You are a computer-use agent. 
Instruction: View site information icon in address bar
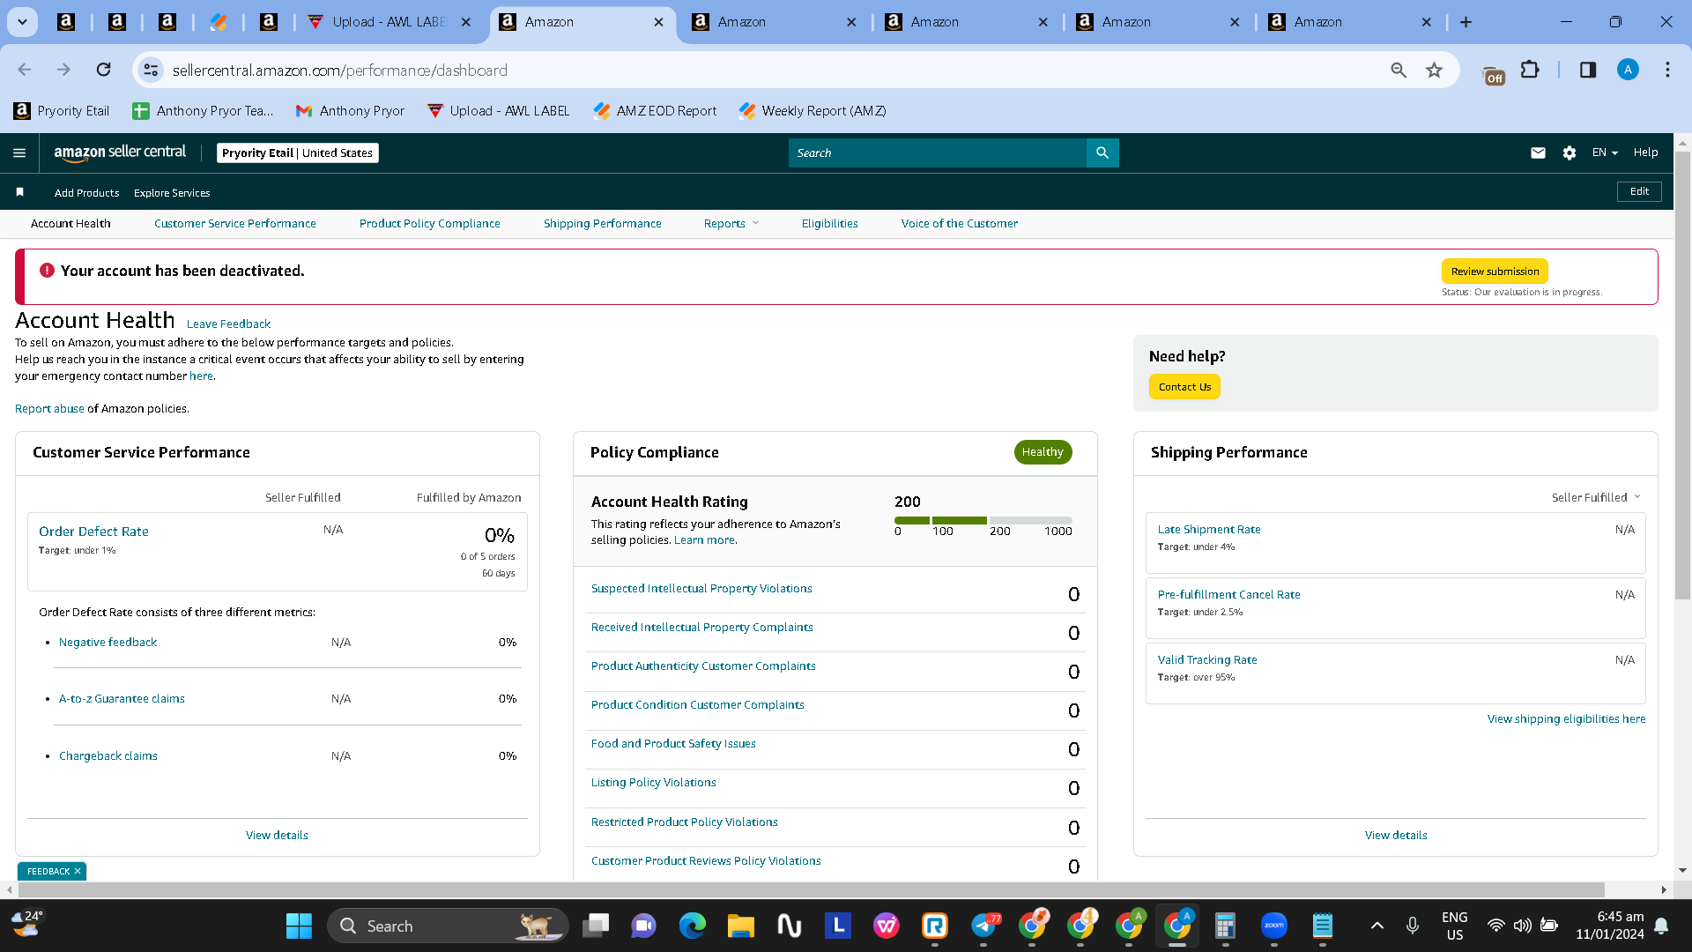point(152,70)
